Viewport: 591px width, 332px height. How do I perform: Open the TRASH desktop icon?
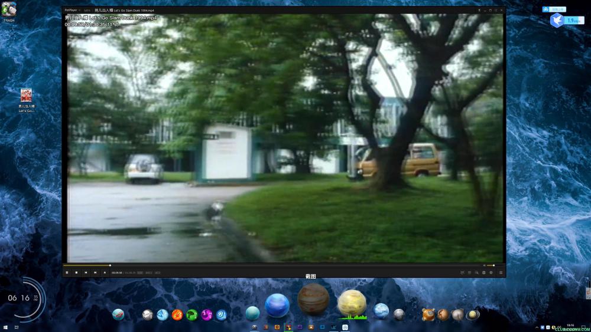(x=9, y=11)
